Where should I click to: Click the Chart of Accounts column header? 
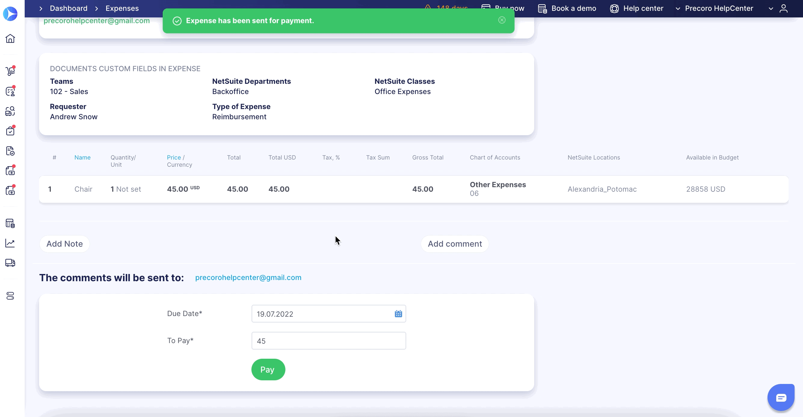(495, 158)
